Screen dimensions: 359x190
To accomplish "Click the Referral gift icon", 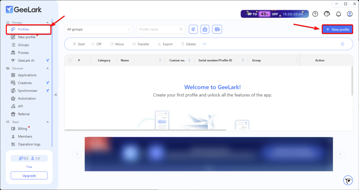I will [x=13, y=114].
